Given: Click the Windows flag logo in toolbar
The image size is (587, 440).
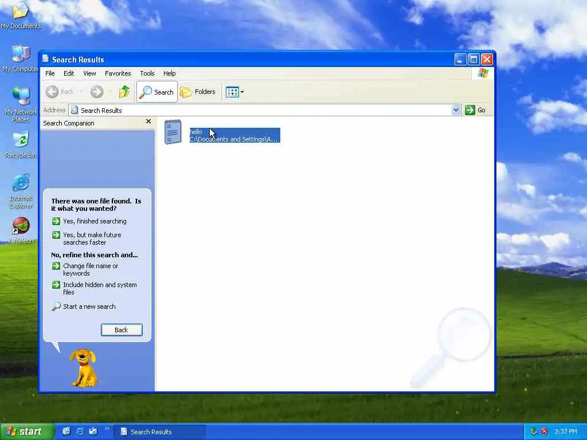Looking at the screenshot, I should click(483, 73).
